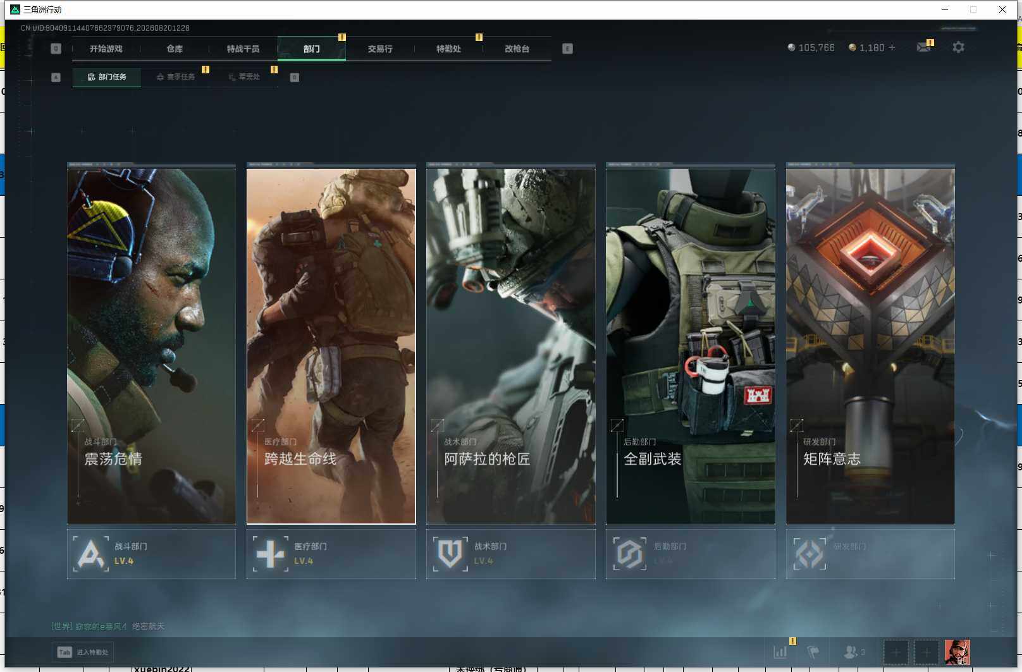Go to the 交易行 tab

(380, 49)
